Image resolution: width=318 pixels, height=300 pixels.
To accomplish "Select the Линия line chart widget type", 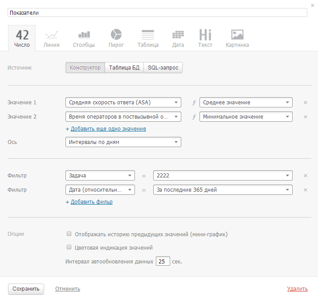I will pos(51,38).
